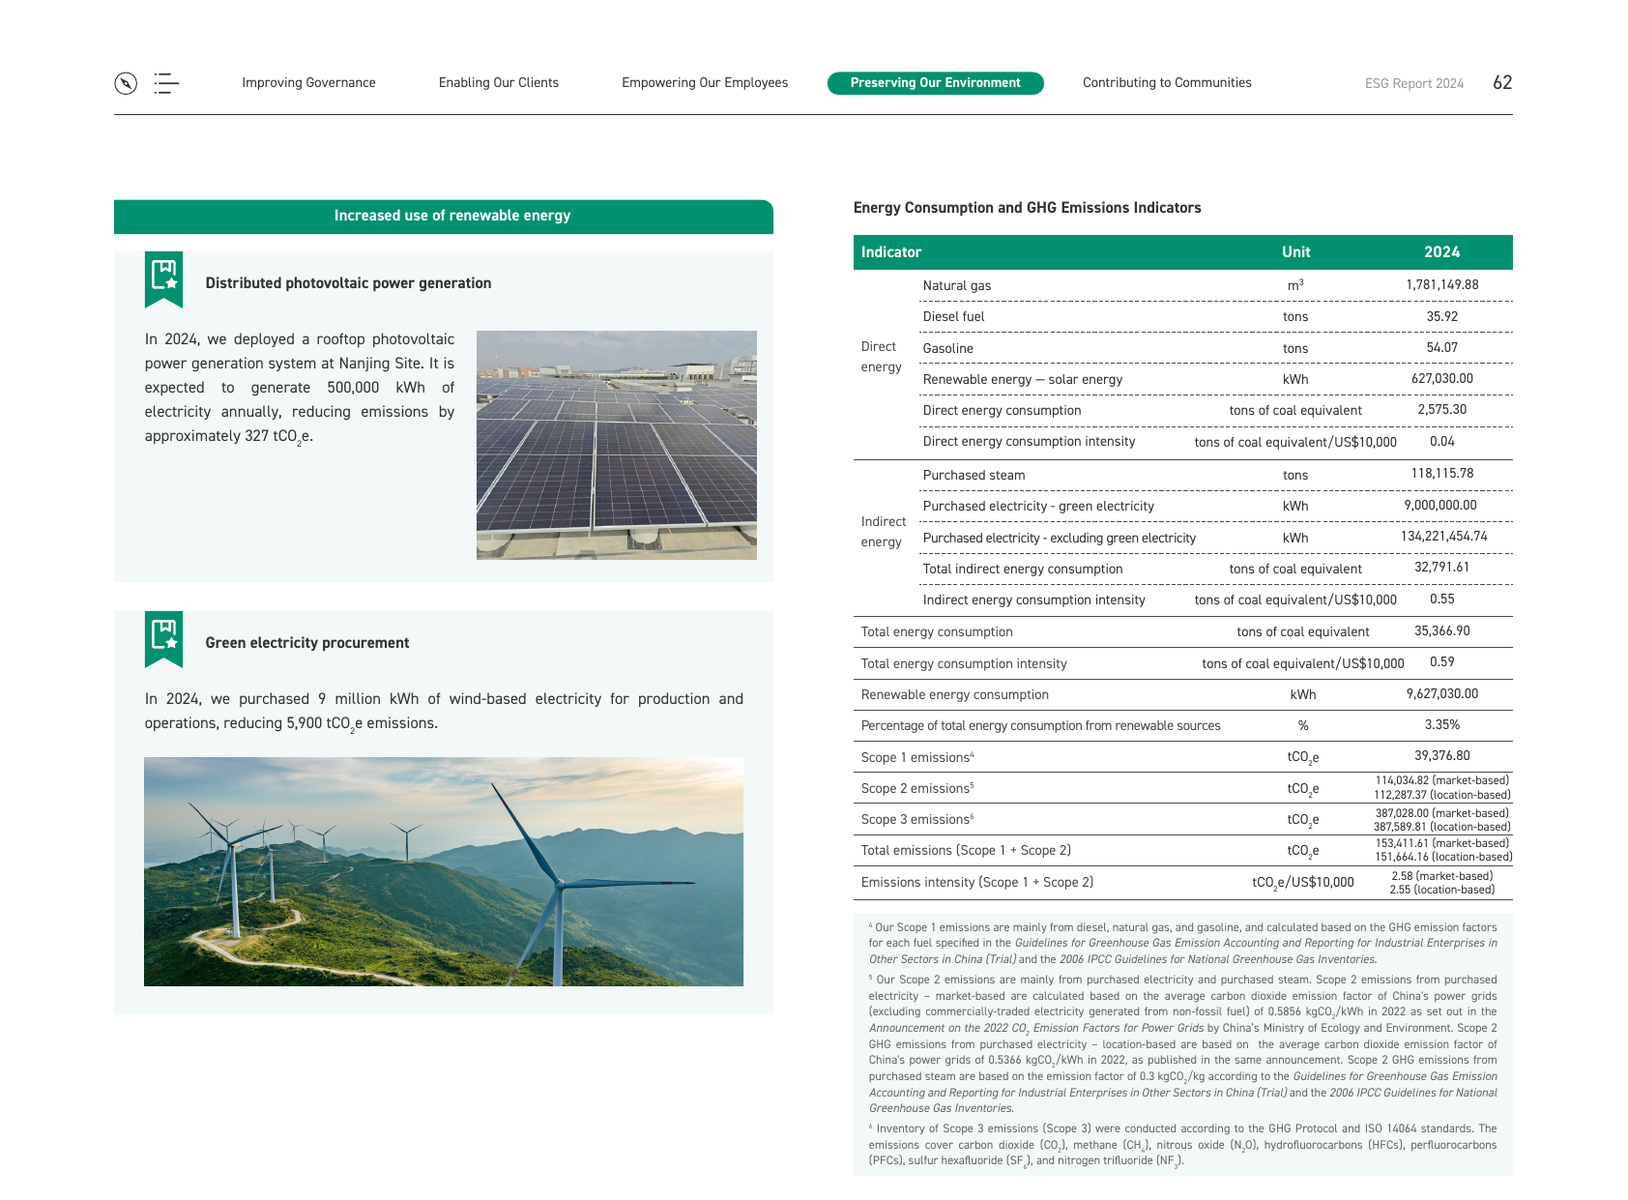Screen dimensions: 1628x1200
Task: Click the Energy Consumption and GHG Emissions Indicators title
Action: [1028, 208]
